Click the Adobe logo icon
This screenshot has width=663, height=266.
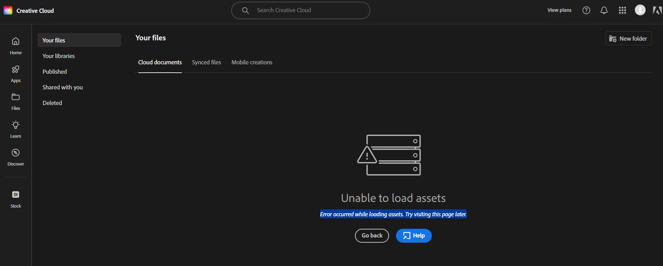click(x=657, y=10)
